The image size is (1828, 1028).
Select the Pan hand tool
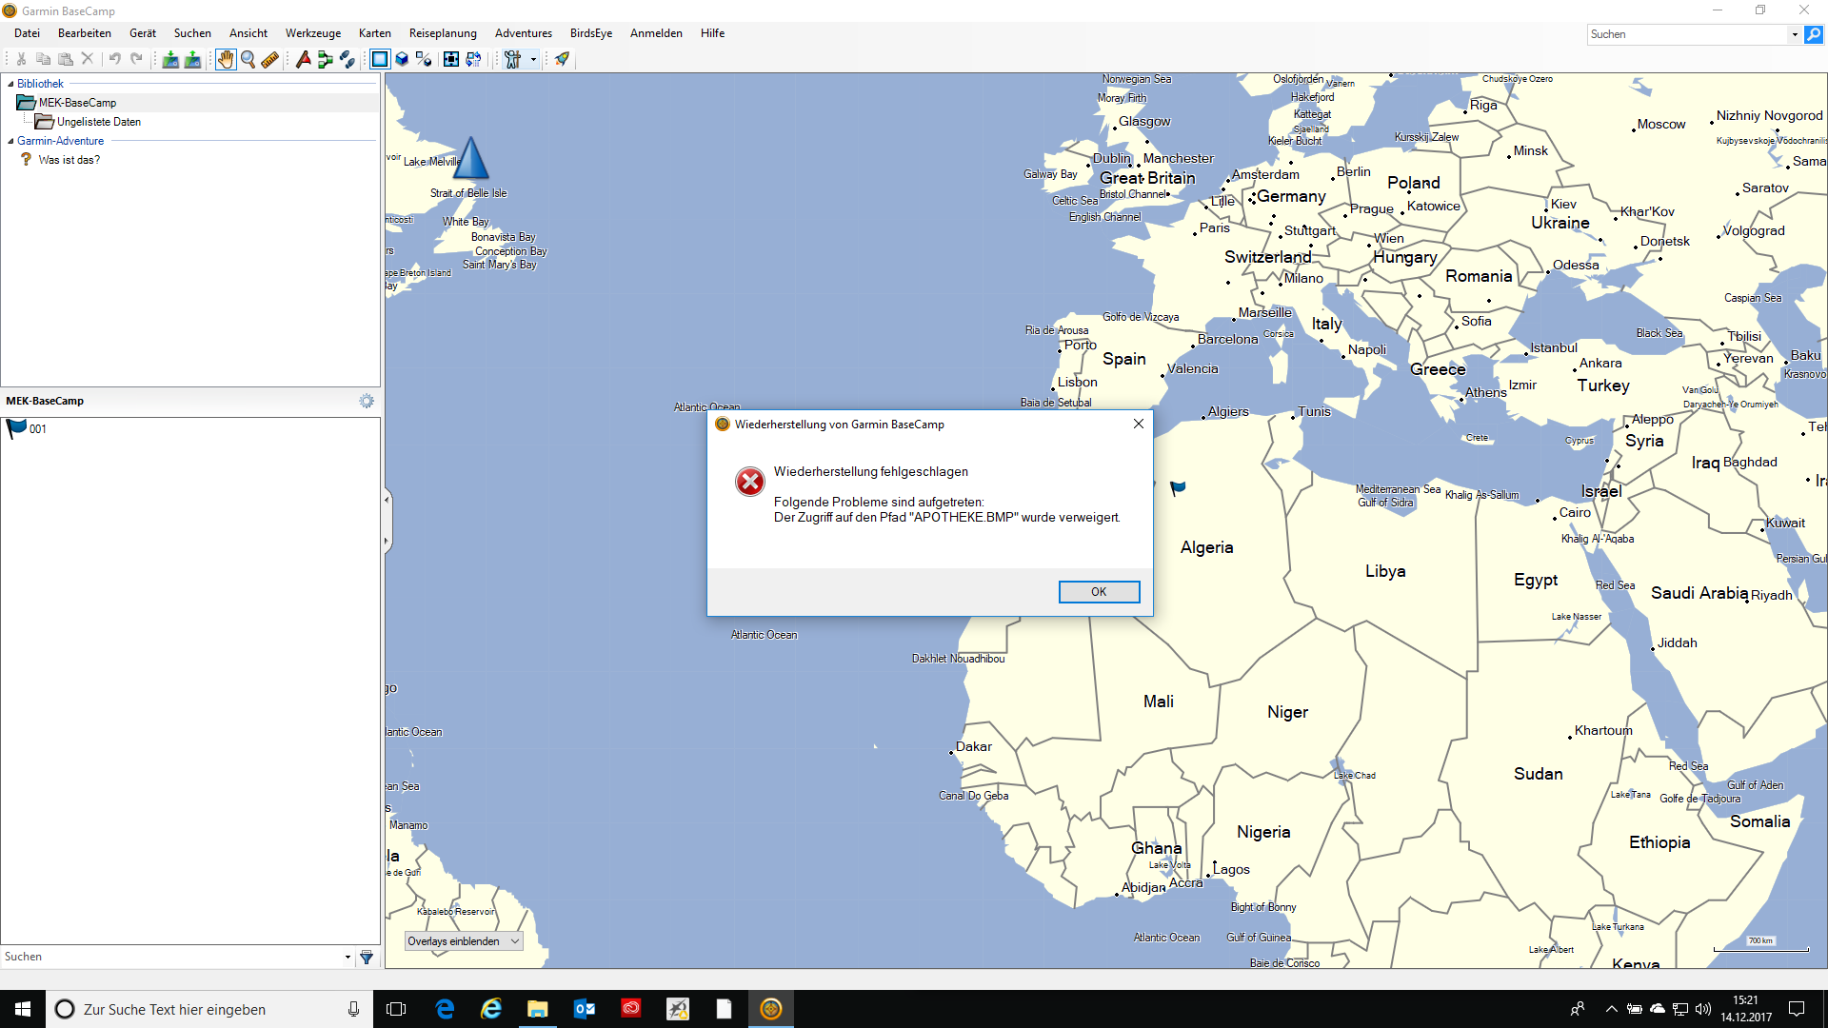pos(225,59)
